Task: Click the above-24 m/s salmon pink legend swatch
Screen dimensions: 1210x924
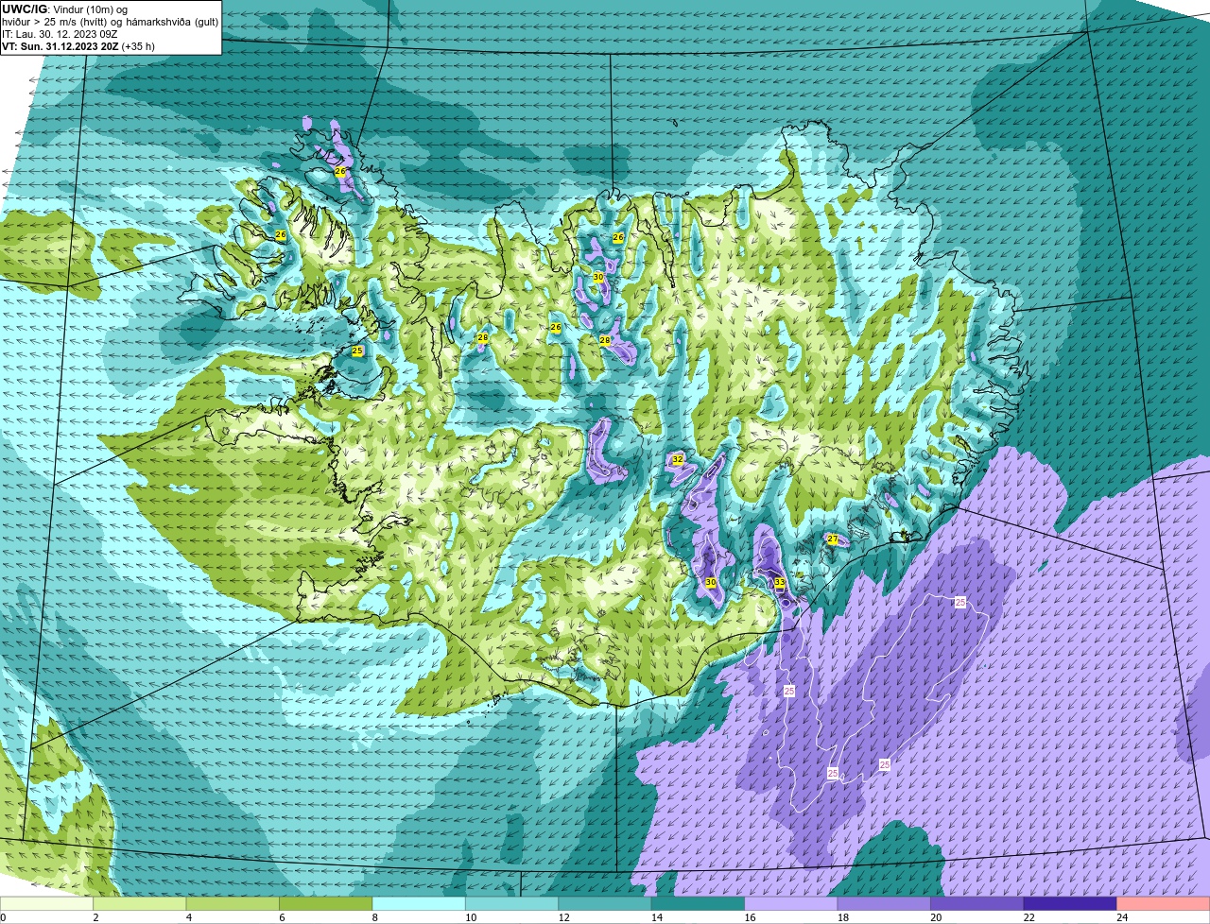Action: (x=1164, y=903)
